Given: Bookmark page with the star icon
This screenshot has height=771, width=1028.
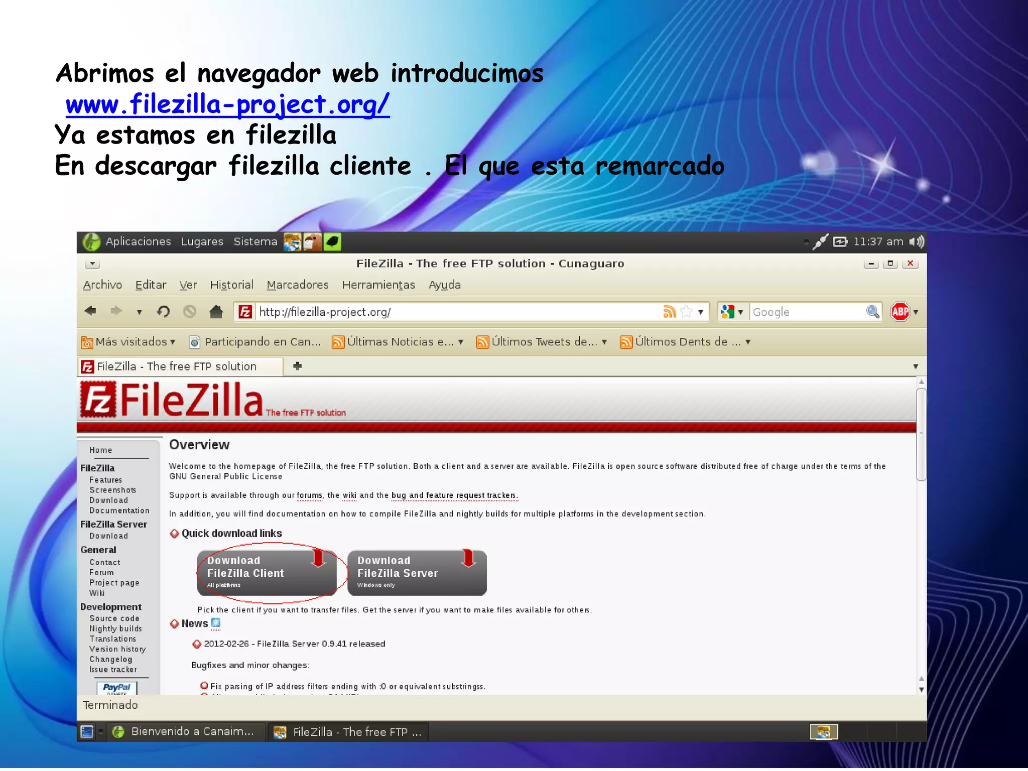Looking at the screenshot, I should click(x=686, y=312).
